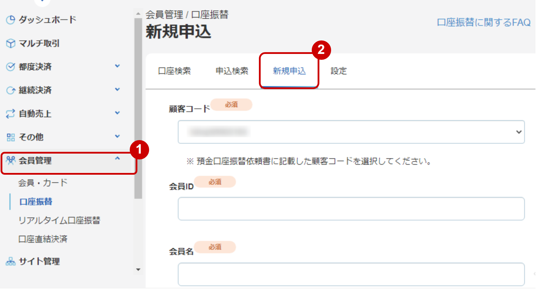Screen dimensions: 536x289
Task: Expand the 自動売上 menu chevron
Action: 118,113
